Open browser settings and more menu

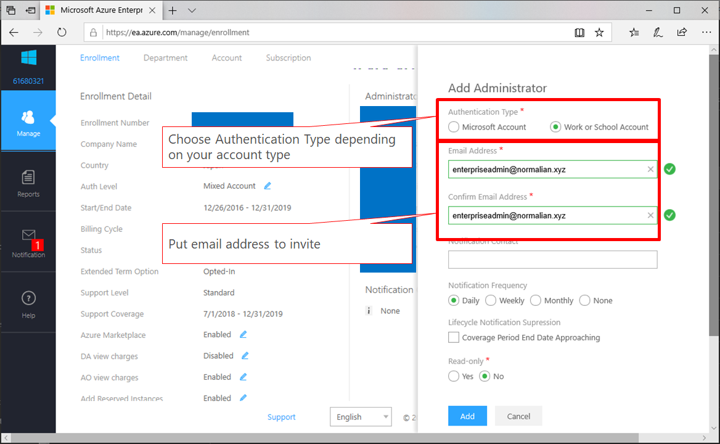coord(706,33)
